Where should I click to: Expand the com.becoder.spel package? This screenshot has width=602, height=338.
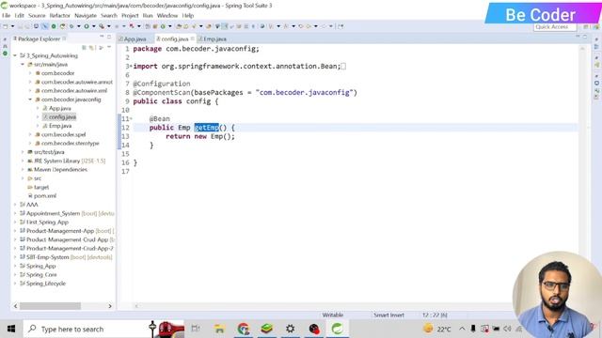coord(30,134)
